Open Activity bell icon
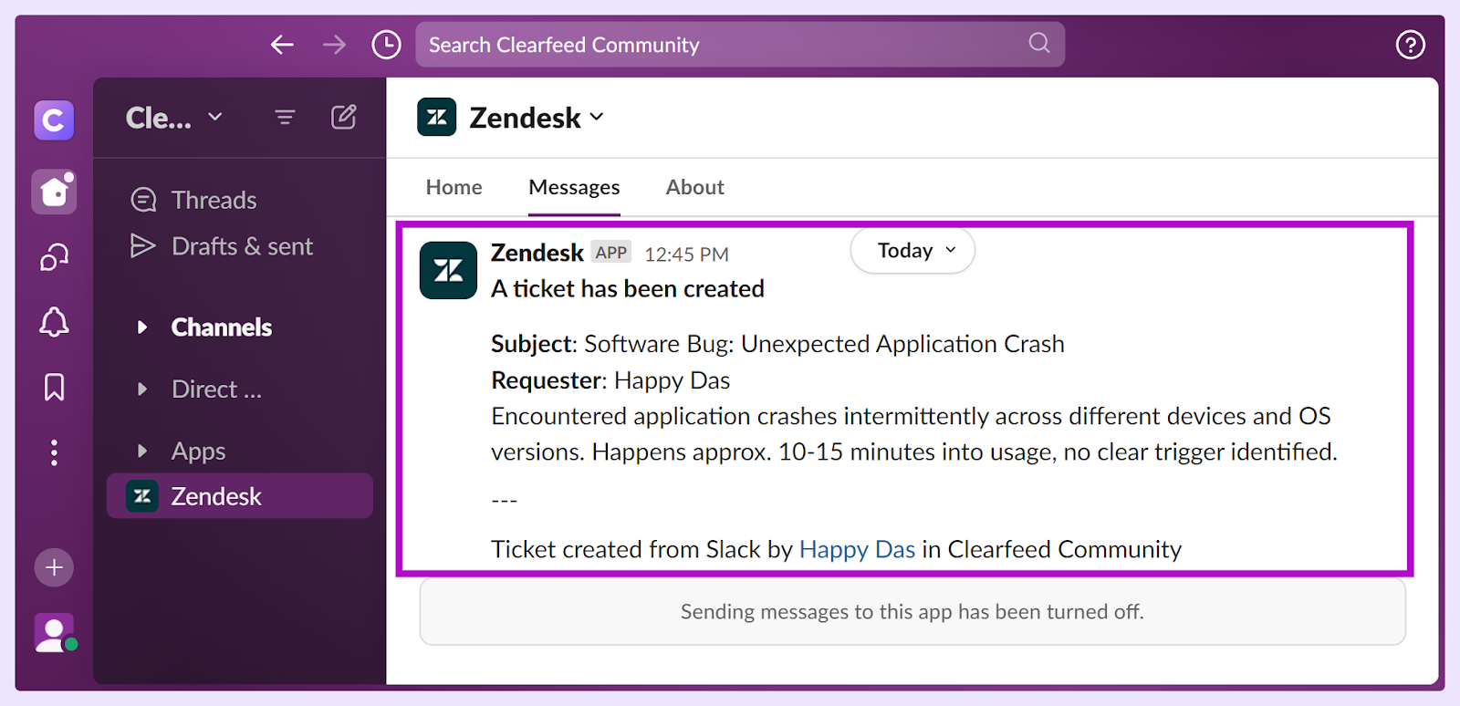The width and height of the screenshot is (1460, 706). (x=54, y=322)
